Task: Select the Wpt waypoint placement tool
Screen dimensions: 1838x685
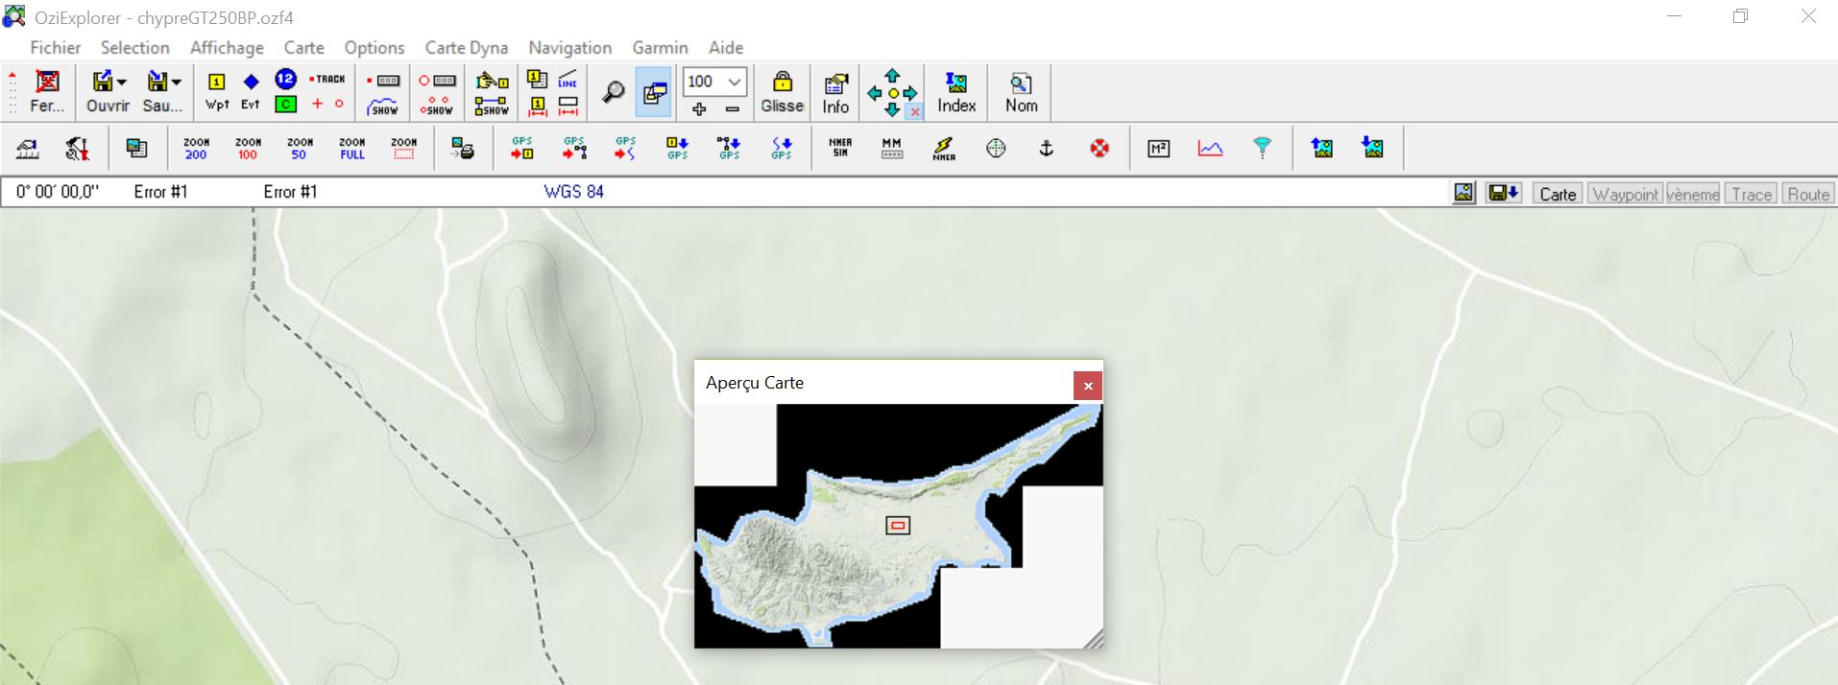Action: tap(217, 92)
